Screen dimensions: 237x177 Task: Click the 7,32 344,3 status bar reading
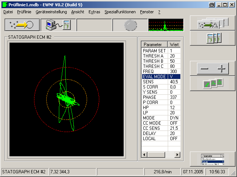click(73, 172)
